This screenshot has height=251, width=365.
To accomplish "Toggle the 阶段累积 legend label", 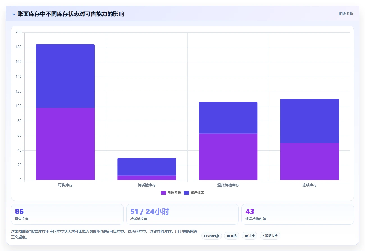I will tap(174, 193).
